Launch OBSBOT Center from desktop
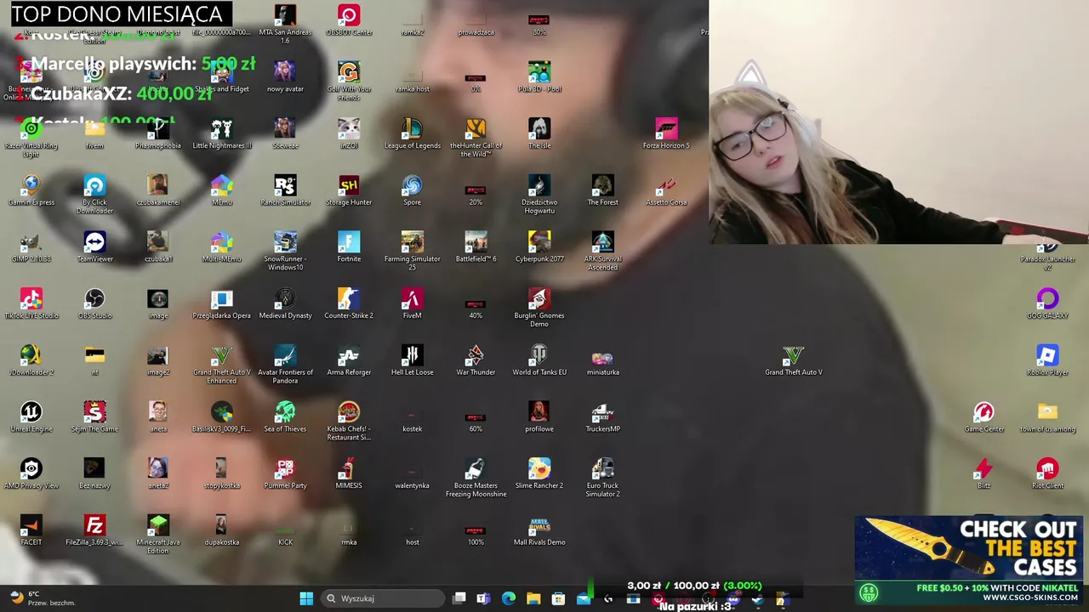The width and height of the screenshot is (1089, 612). coord(349,20)
